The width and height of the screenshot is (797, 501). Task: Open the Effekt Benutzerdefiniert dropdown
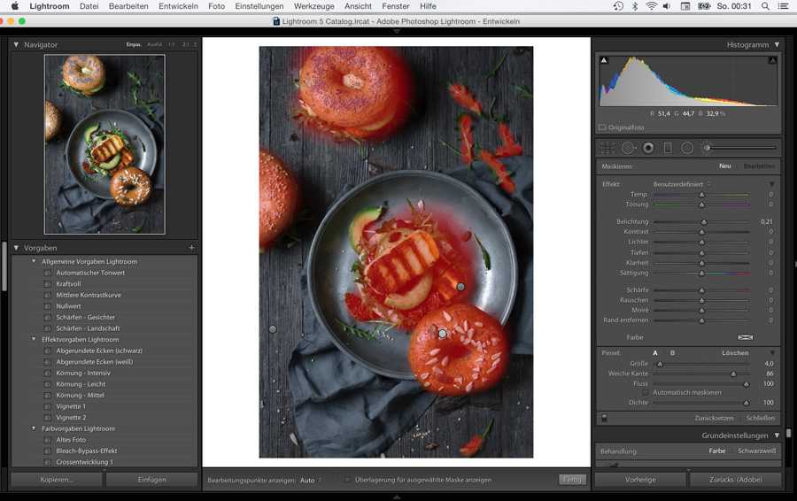pos(682,184)
